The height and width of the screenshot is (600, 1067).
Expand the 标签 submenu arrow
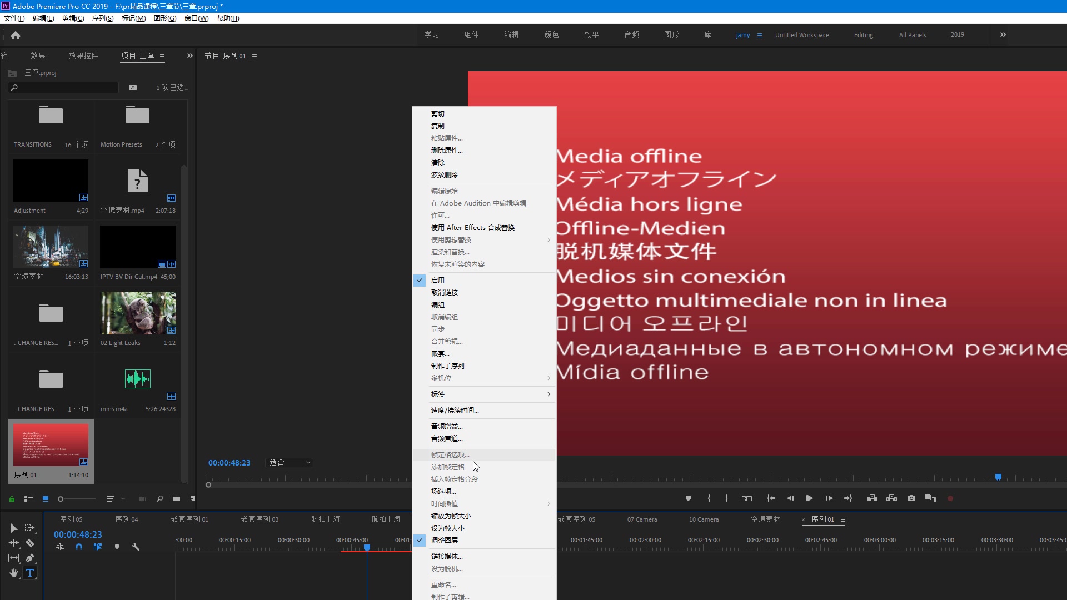[x=549, y=394]
